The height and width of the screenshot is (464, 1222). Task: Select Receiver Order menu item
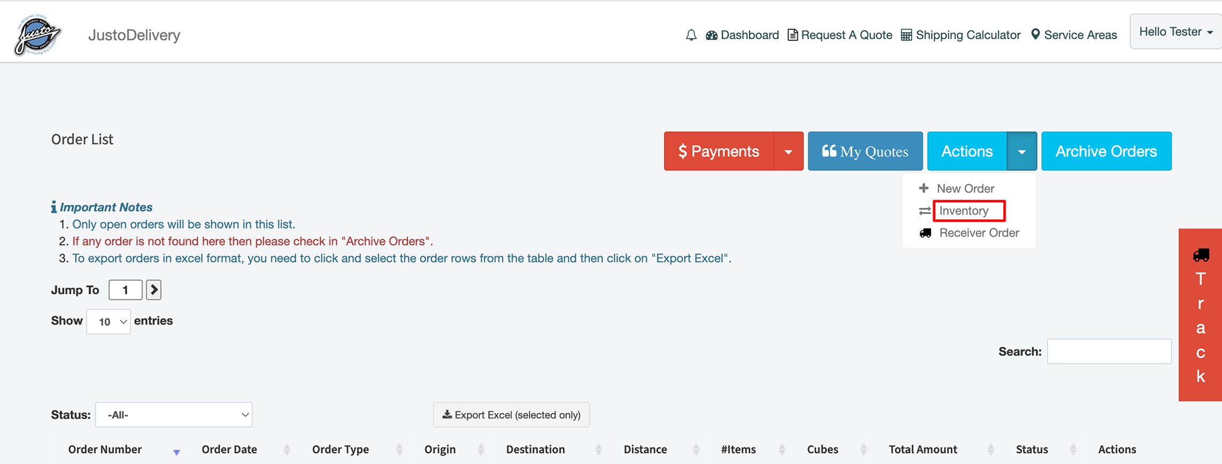pos(979,233)
